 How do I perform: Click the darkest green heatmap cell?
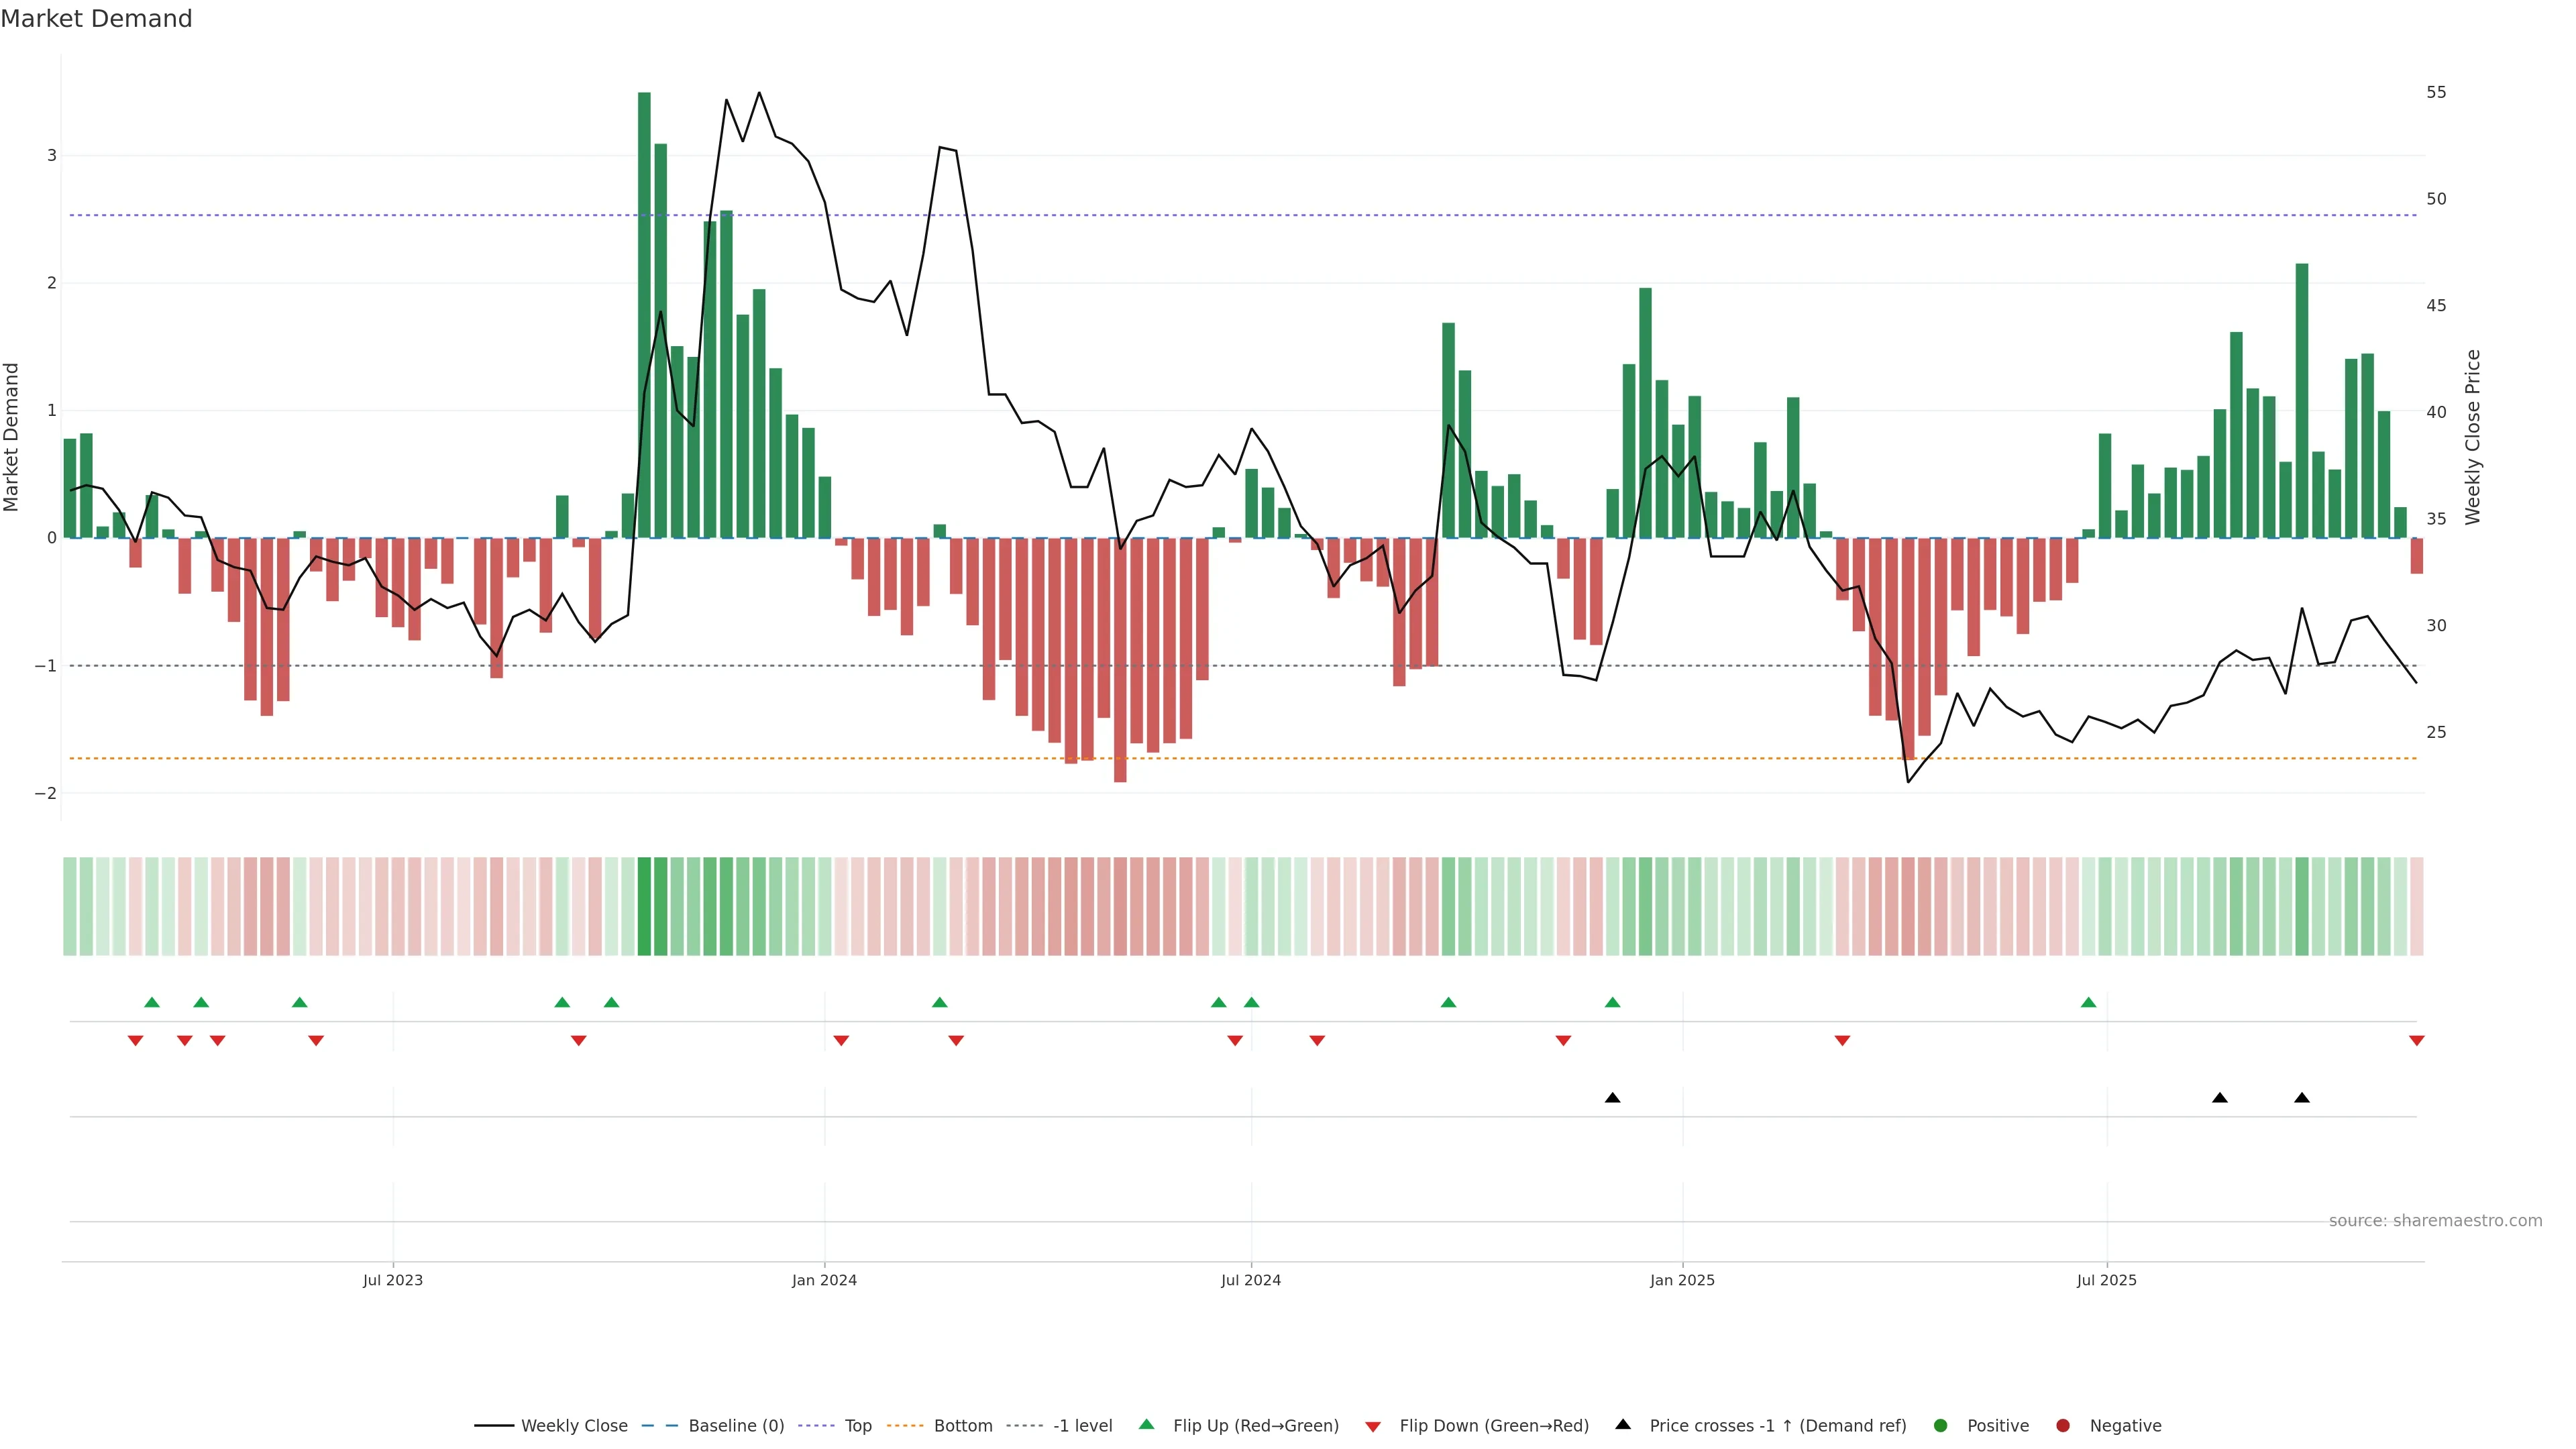(644, 906)
